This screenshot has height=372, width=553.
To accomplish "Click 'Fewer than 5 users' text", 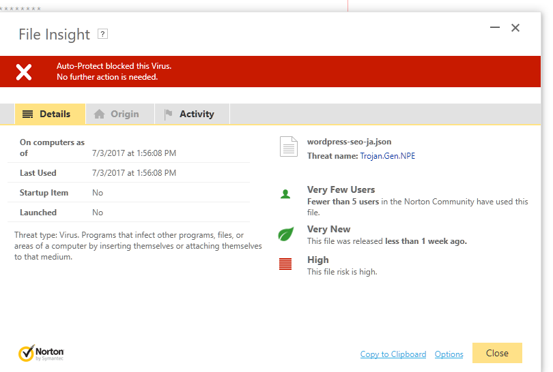I will (343, 202).
